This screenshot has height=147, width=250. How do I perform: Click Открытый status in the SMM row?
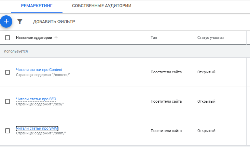206,131
